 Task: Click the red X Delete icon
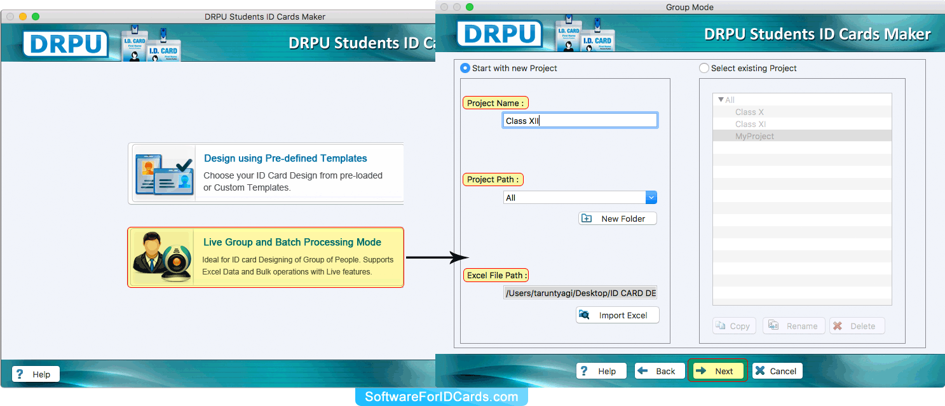[x=838, y=326]
